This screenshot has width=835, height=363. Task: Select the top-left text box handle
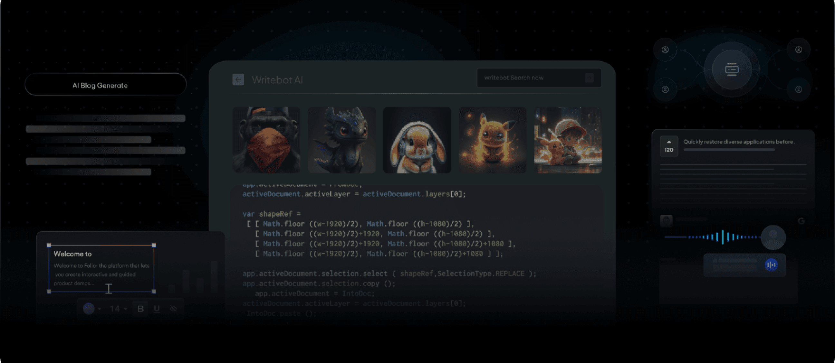[x=49, y=245]
